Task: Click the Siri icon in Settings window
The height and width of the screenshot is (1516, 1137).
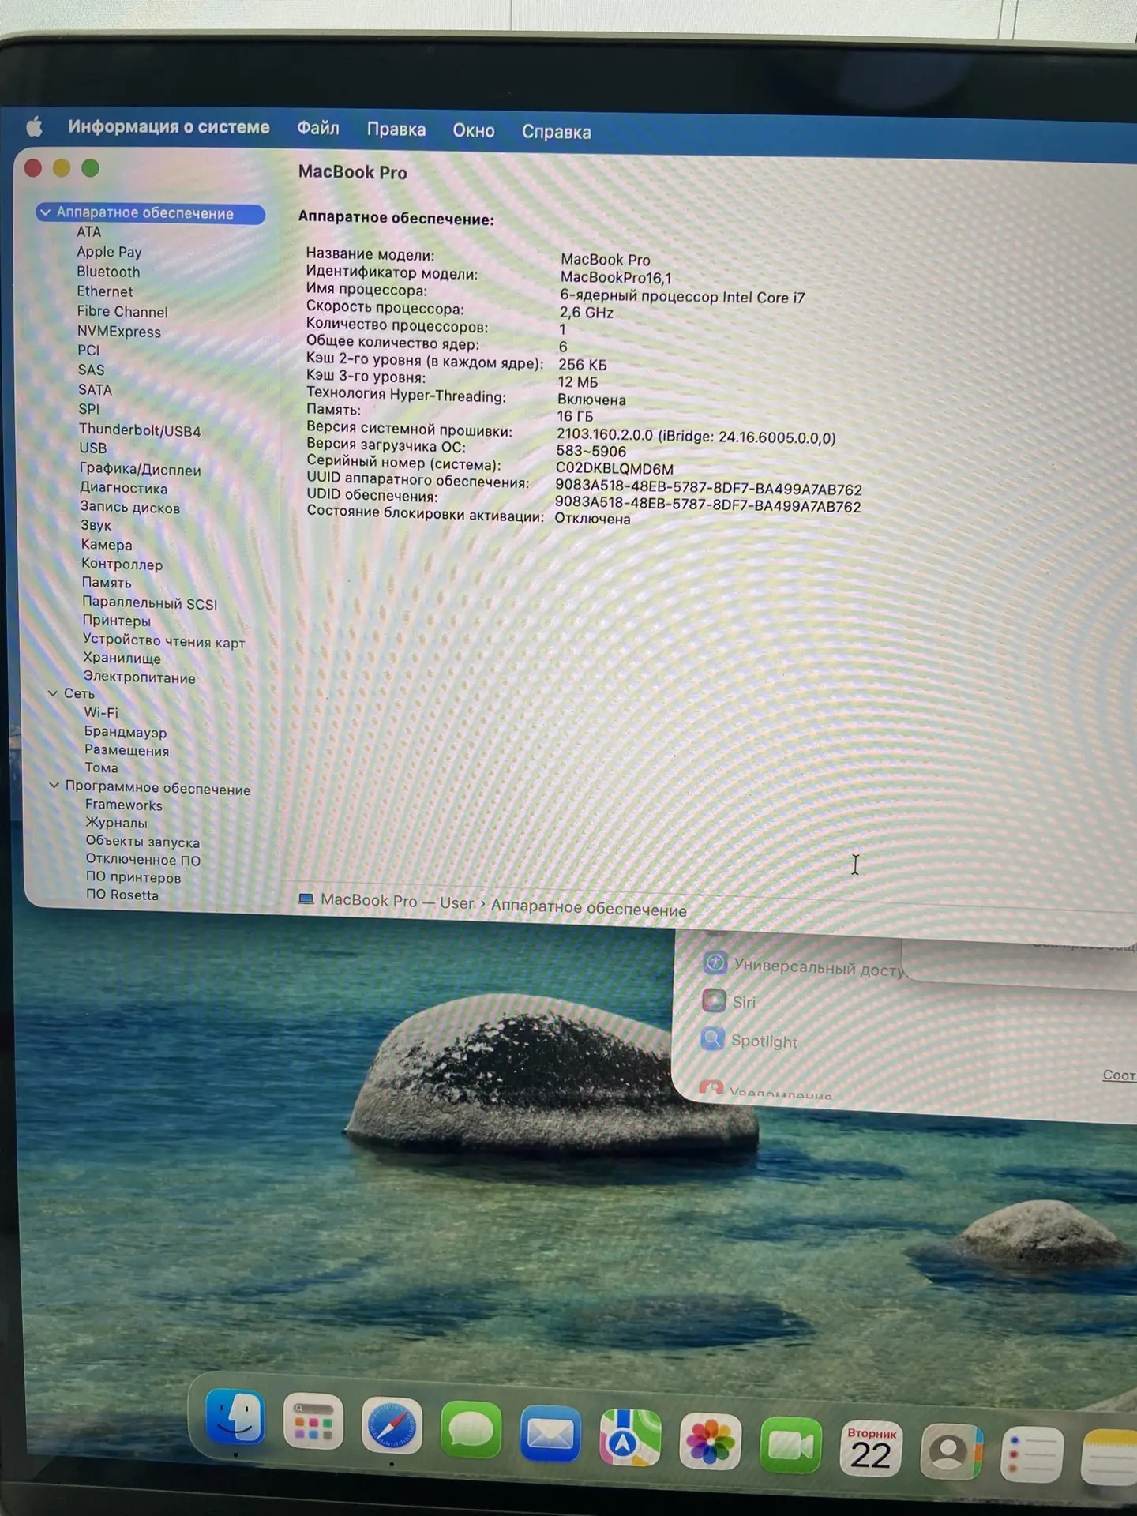Action: click(x=714, y=1000)
